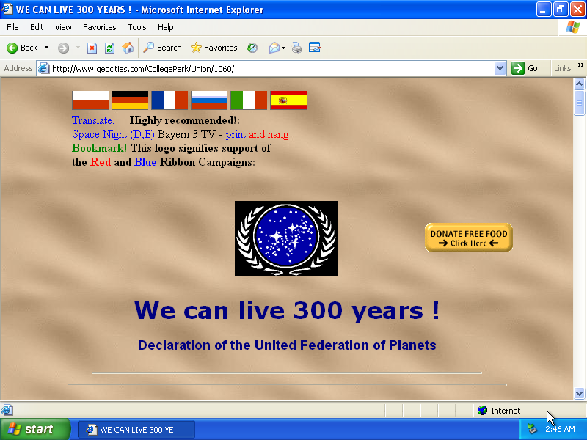Viewport: 587px width, 440px height.
Task: Click the Red ribbon campaign link
Action: (x=101, y=162)
